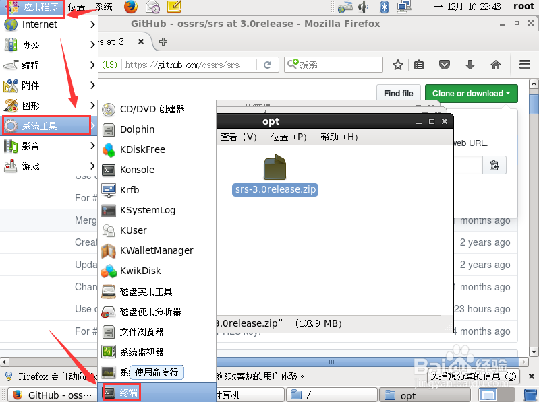Close the GitHub Firefox tab
Image resolution: width=539 pixels, height=402 pixels.
tap(141, 42)
